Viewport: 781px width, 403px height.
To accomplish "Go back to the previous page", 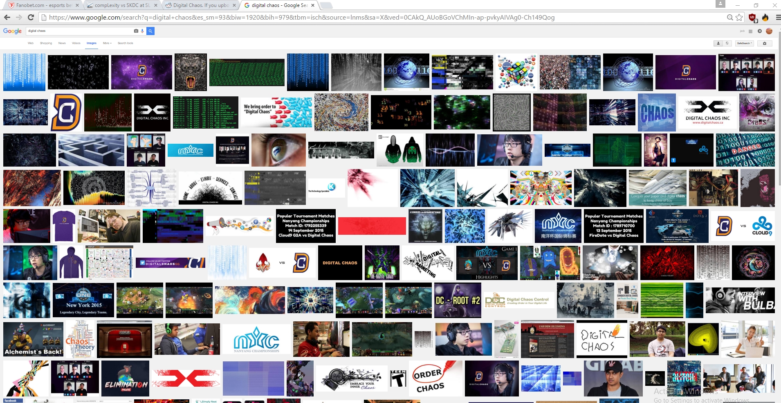I will click(x=7, y=17).
